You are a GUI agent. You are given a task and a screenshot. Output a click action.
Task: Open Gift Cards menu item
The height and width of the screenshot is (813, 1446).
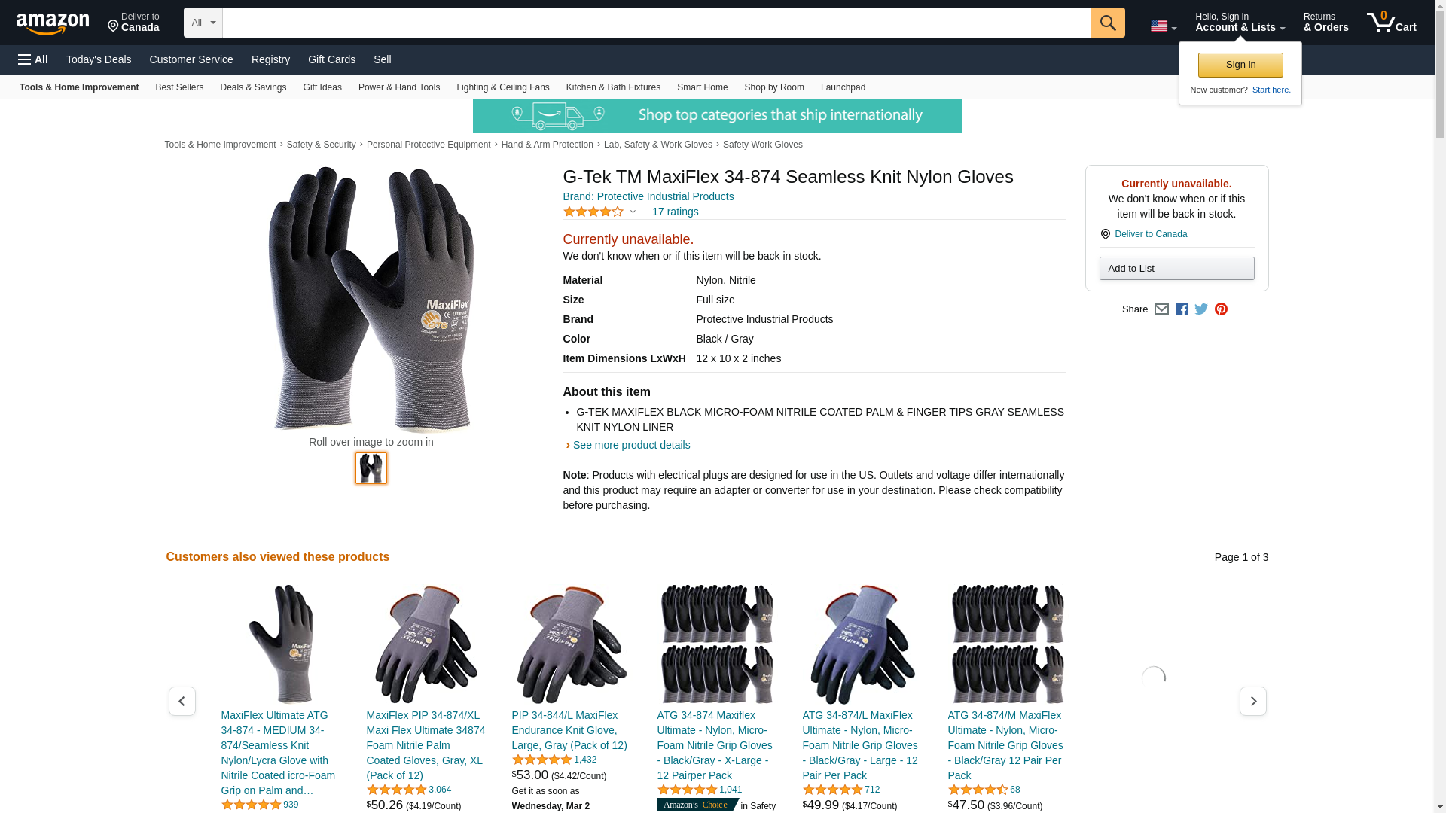(331, 59)
